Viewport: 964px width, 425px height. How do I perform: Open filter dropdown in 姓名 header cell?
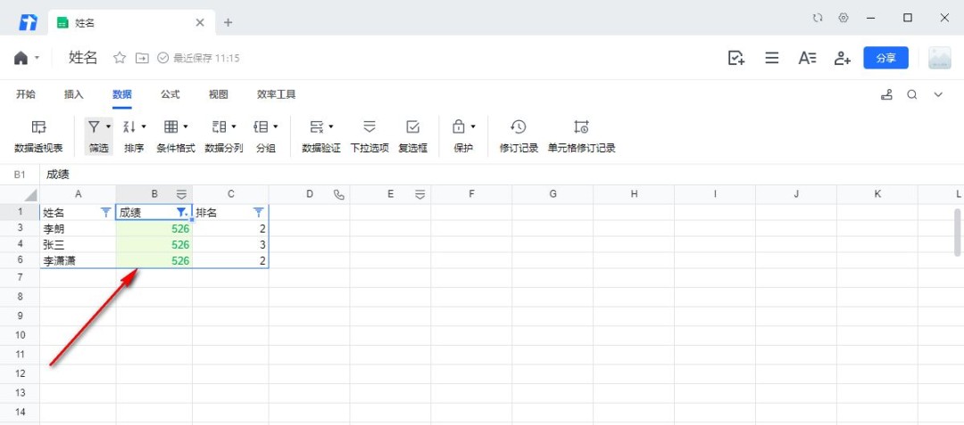pos(105,212)
